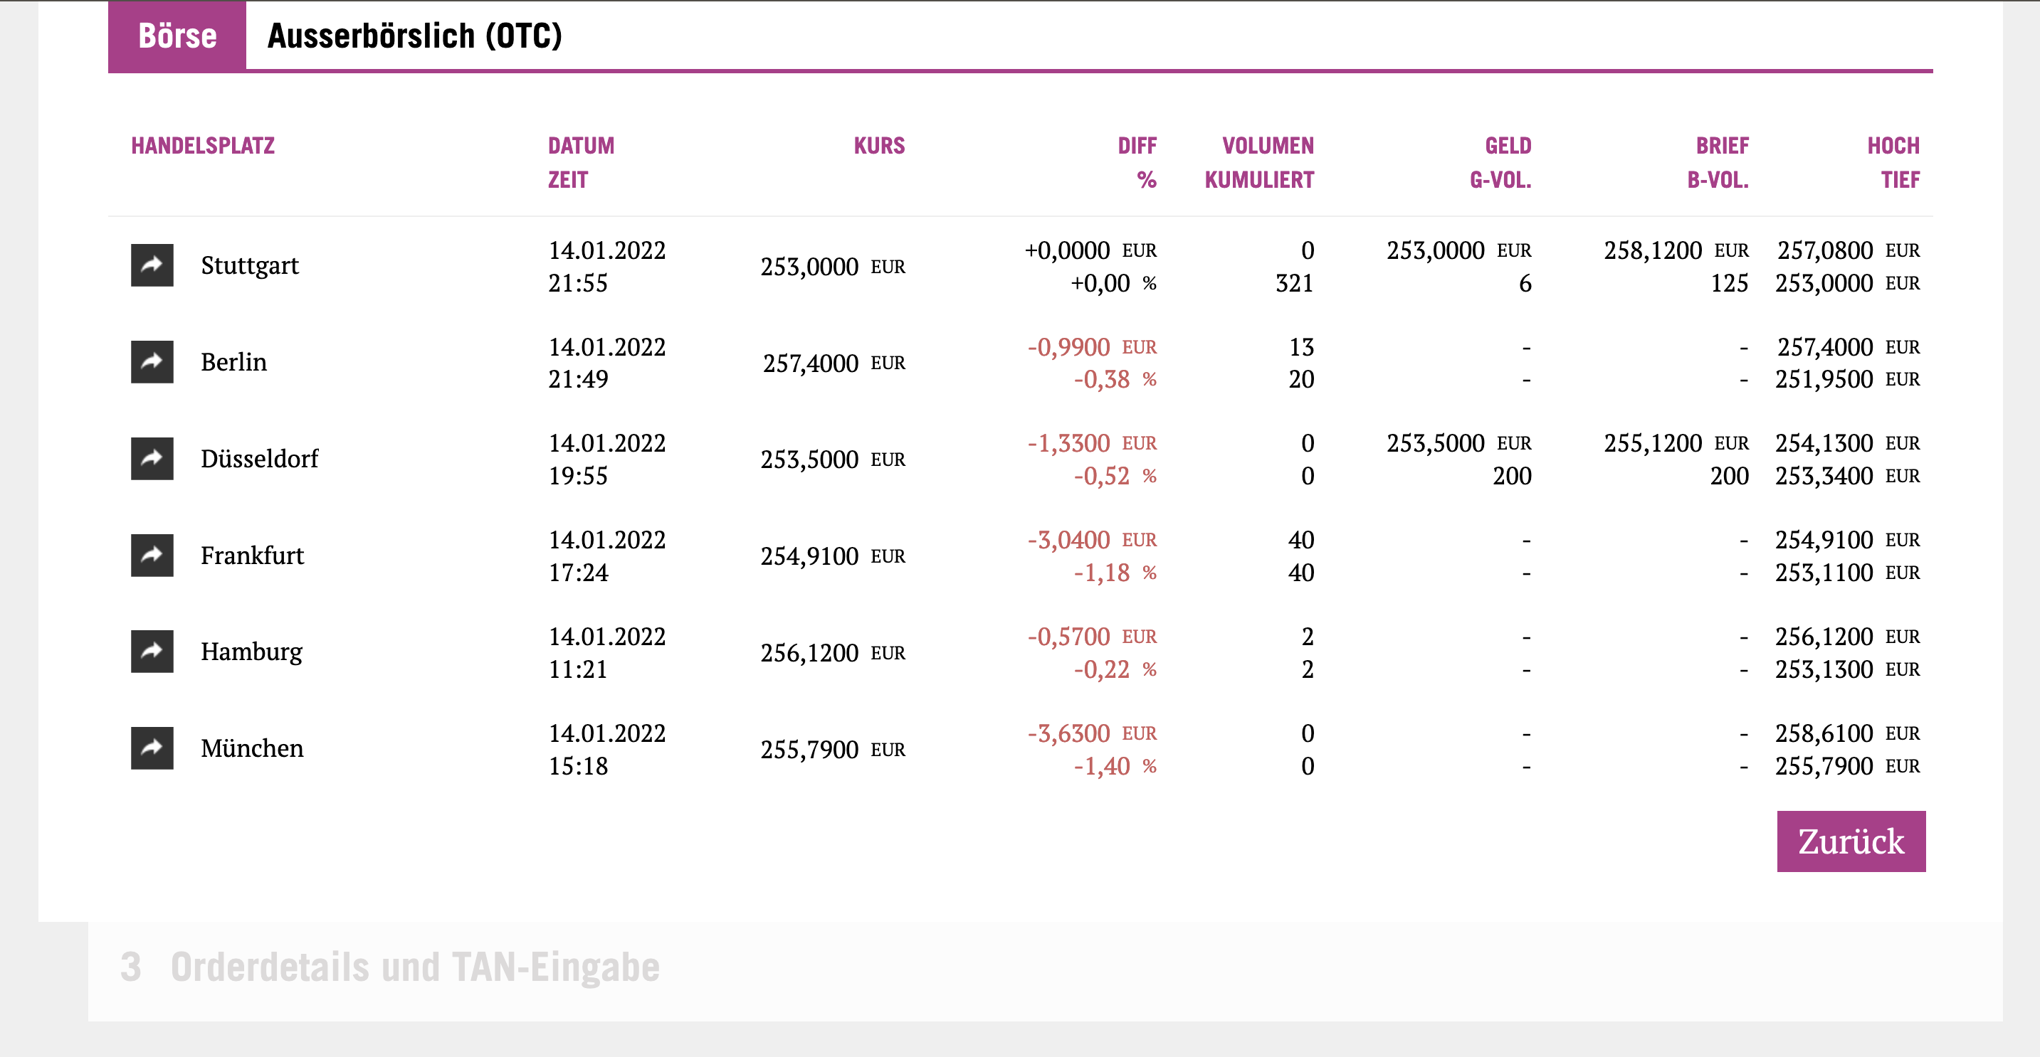This screenshot has width=2040, height=1057.
Task: Open the Ausserbörslich (OTC) tab
Action: [414, 36]
